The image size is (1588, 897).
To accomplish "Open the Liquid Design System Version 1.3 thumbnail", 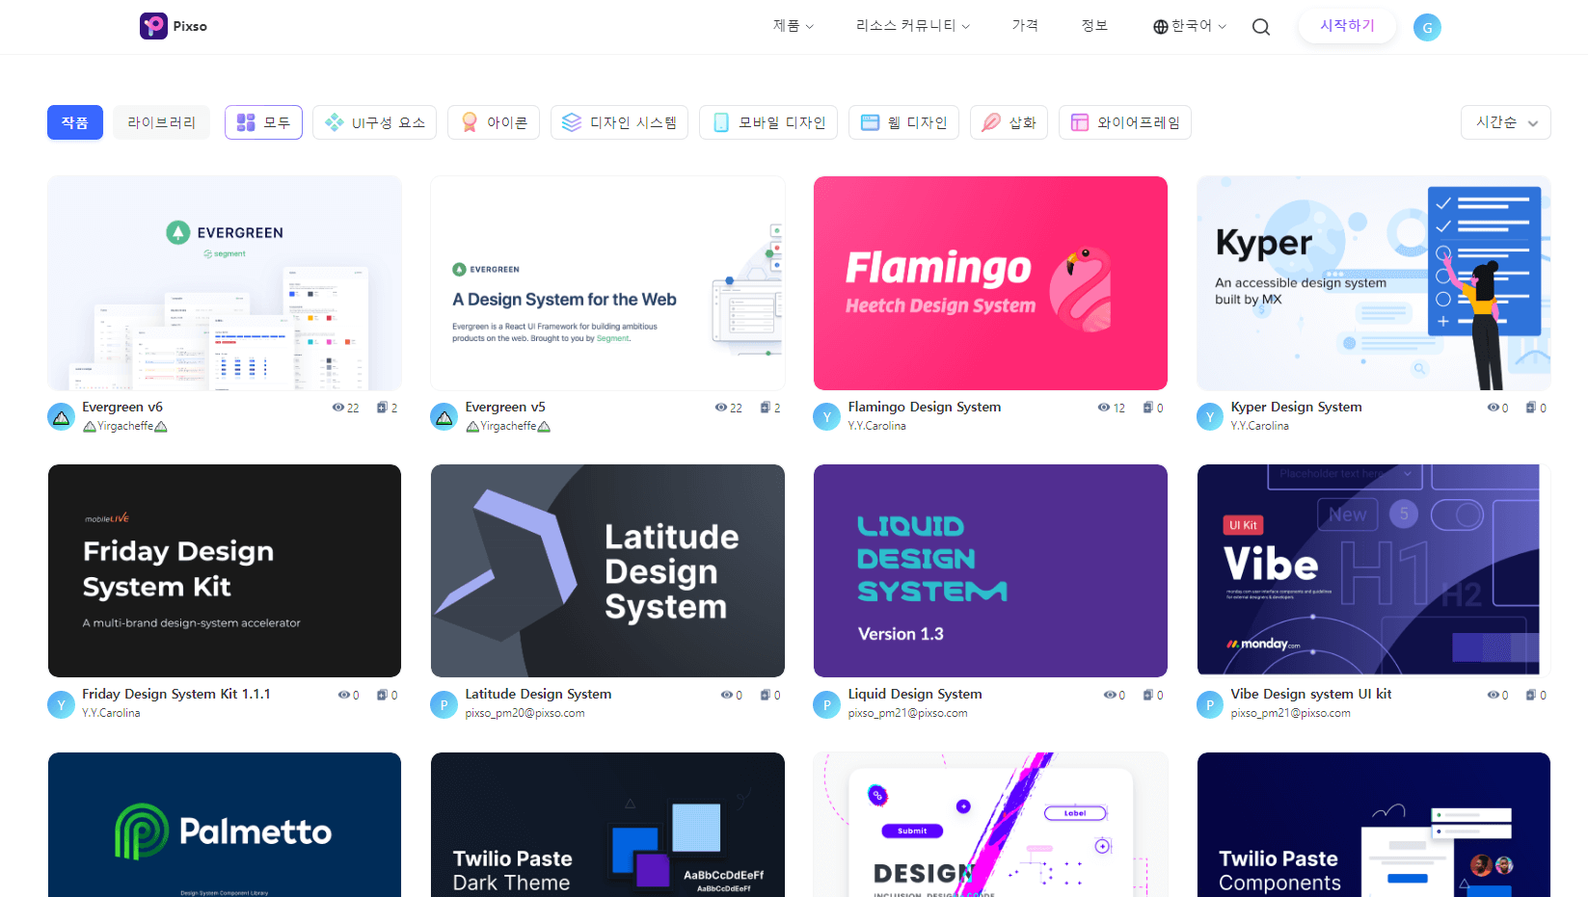I will (990, 570).
